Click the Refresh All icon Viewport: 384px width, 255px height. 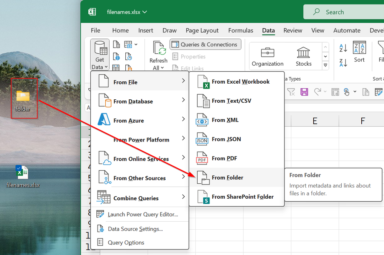pos(159,48)
